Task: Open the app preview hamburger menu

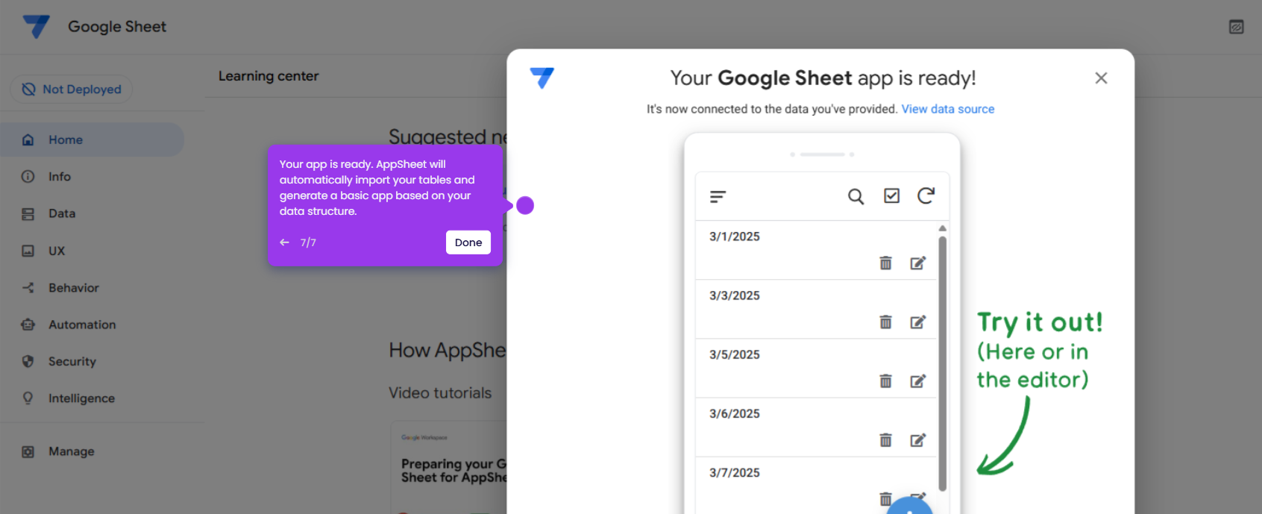Action: pyautogui.click(x=718, y=196)
